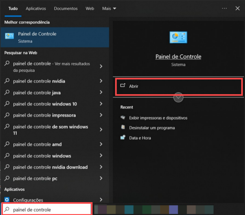Viewport: 245px width, 215px height.
Task: Click search icon beside painel de controle amd
Action: (x=7, y=144)
